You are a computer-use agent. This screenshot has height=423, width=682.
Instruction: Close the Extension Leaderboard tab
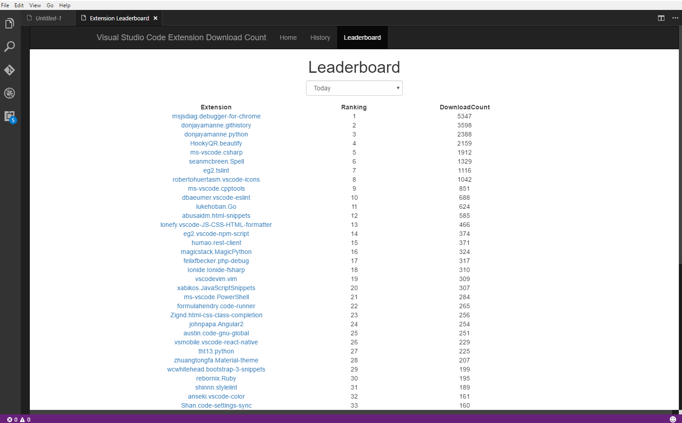(x=155, y=18)
